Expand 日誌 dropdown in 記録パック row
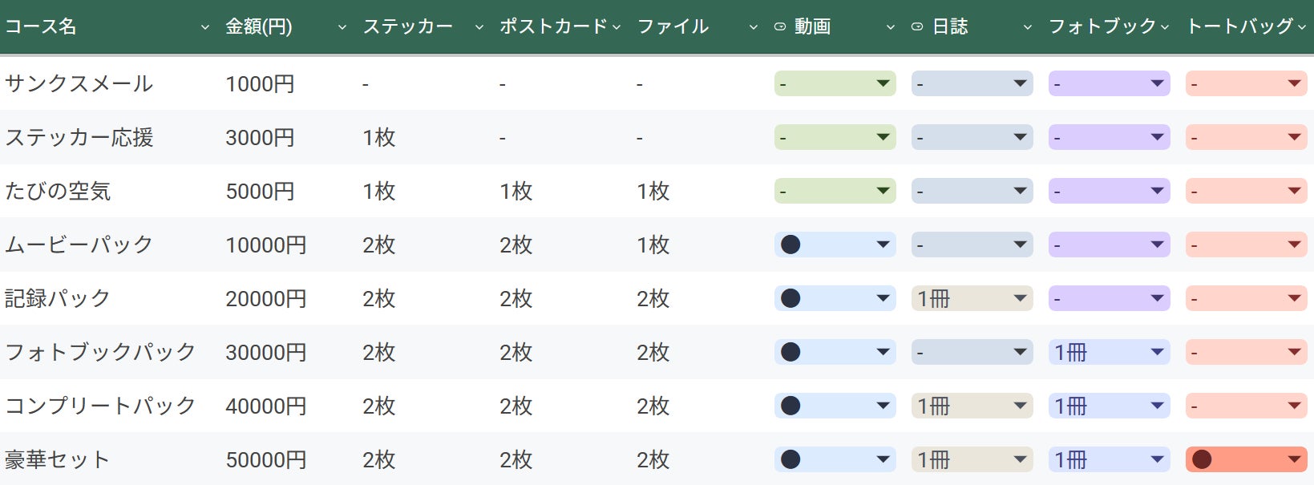Screen dimensions: 1314x485 coord(1020,298)
